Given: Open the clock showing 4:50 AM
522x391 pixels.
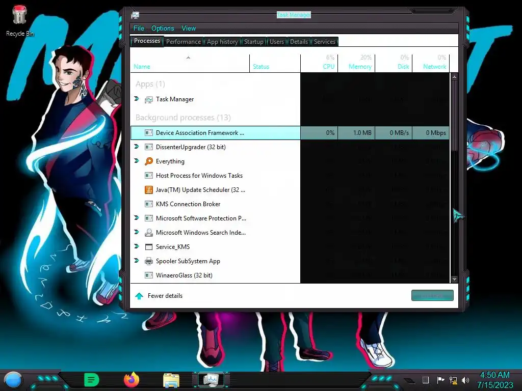Looking at the screenshot, I should (x=495, y=380).
